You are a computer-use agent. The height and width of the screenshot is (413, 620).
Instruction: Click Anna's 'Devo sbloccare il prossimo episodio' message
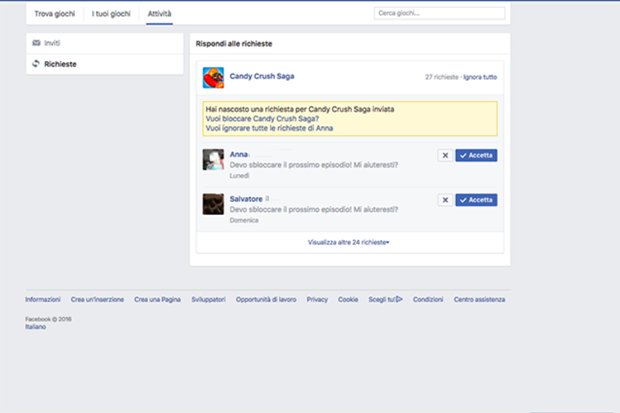tap(314, 165)
